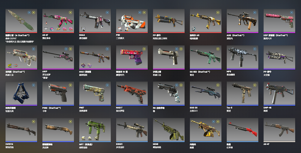The image size is (301, 153).
Task: Click the yellow T badge on AK-47
Action: (x=71, y=12)
